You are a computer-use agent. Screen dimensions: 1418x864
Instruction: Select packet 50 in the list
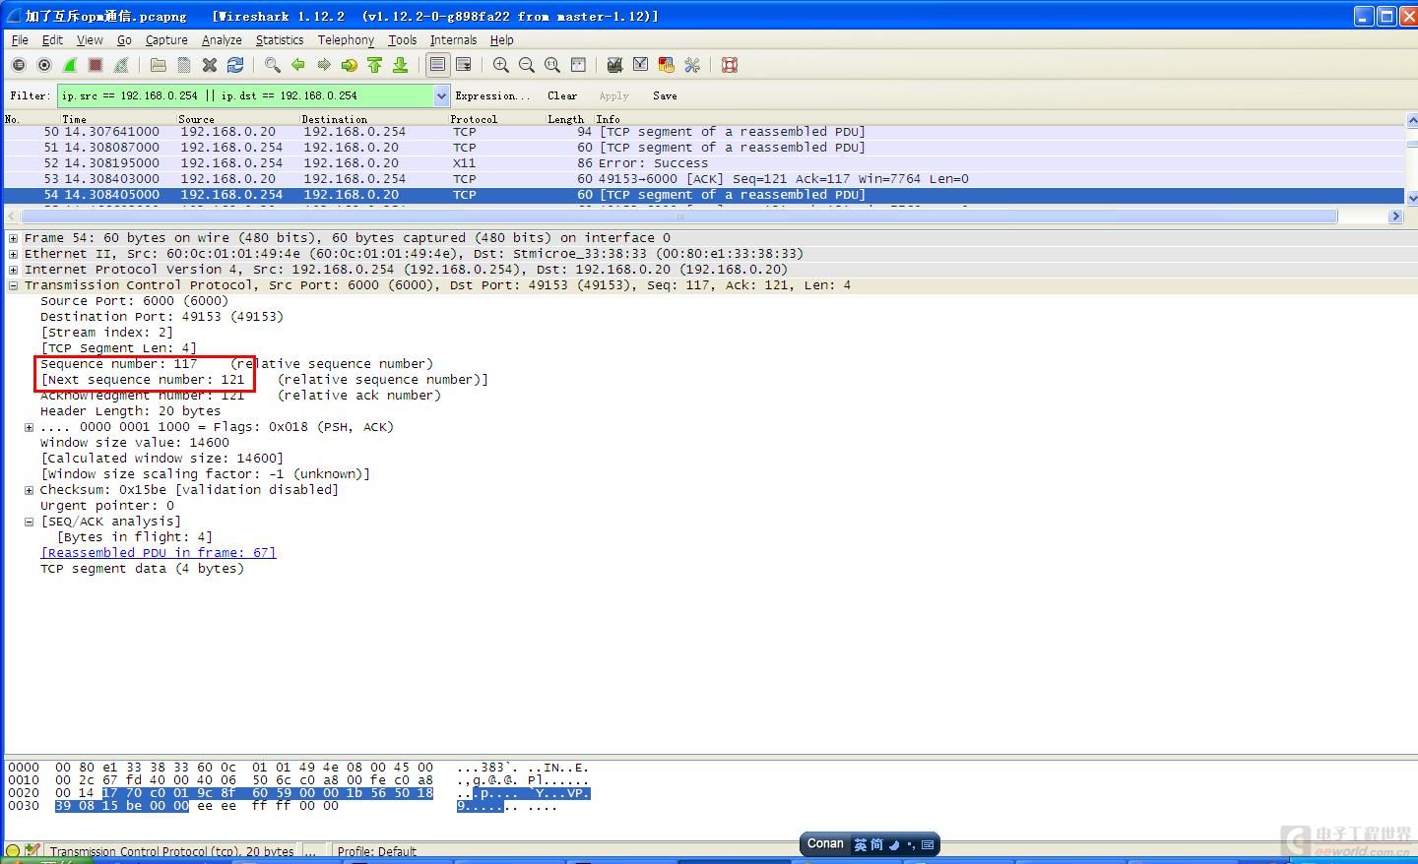pos(703,132)
